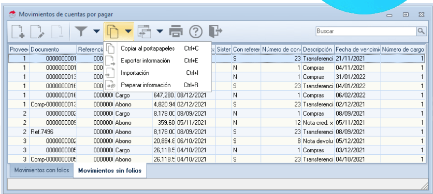
Task: Open help with the question mark icon
Action: pyautogui.click(x=195, y=31)
